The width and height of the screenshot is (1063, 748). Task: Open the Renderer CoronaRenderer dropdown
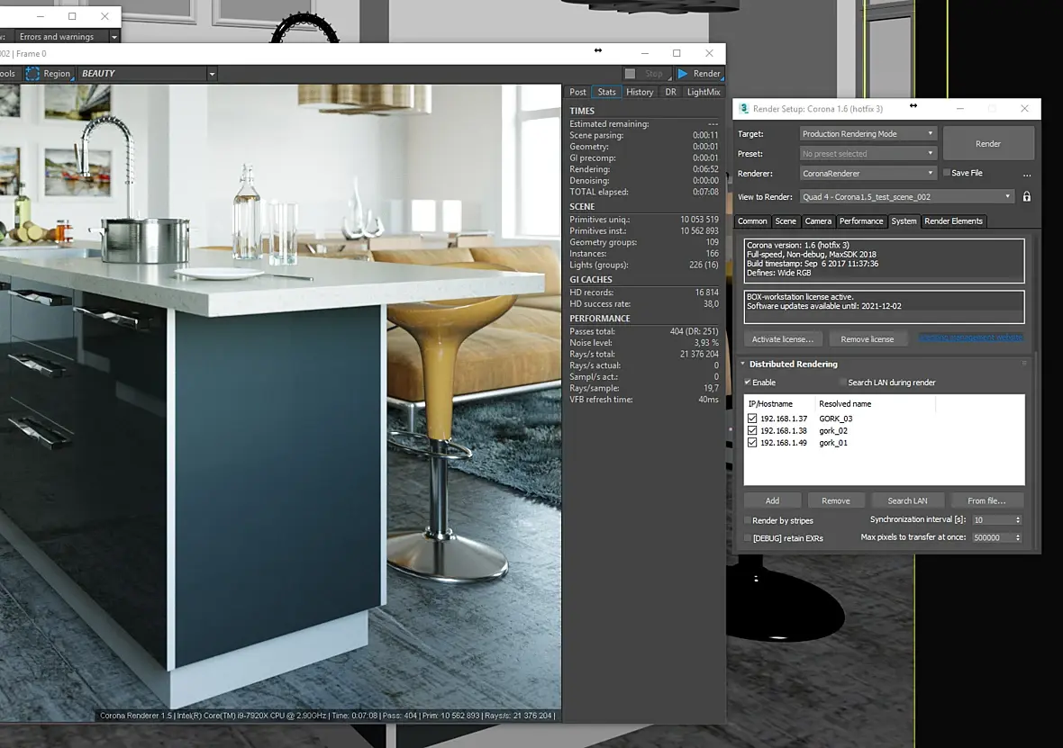(868, 174)
